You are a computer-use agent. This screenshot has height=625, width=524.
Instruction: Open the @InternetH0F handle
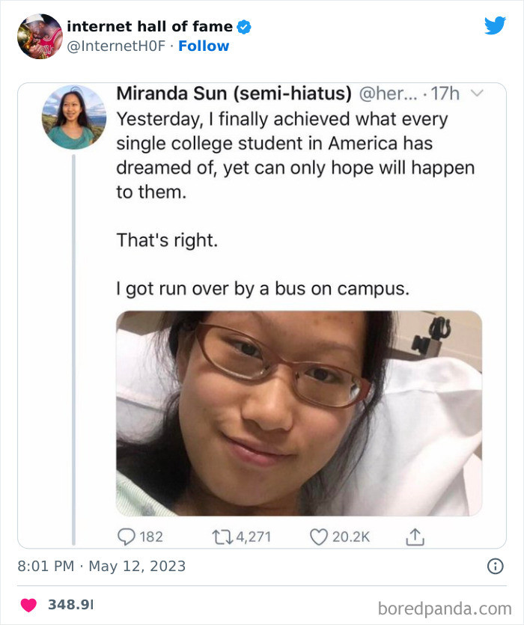pos(115,46)
